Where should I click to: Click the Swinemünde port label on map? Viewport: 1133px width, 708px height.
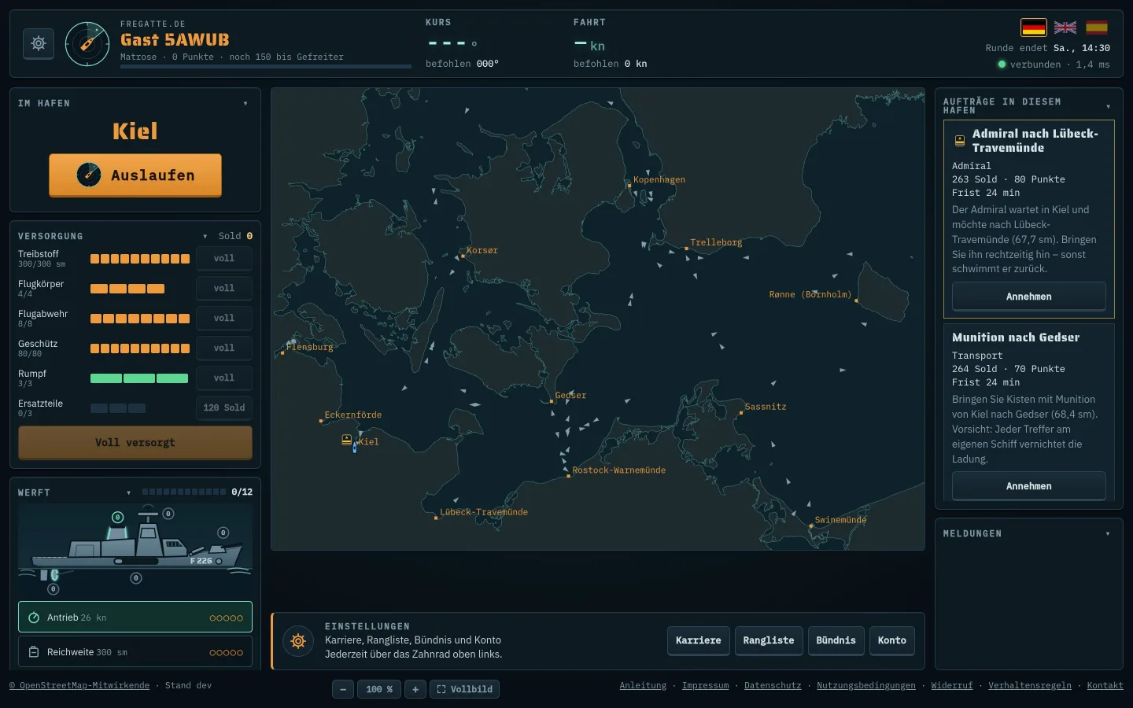[x=840, y=520]
